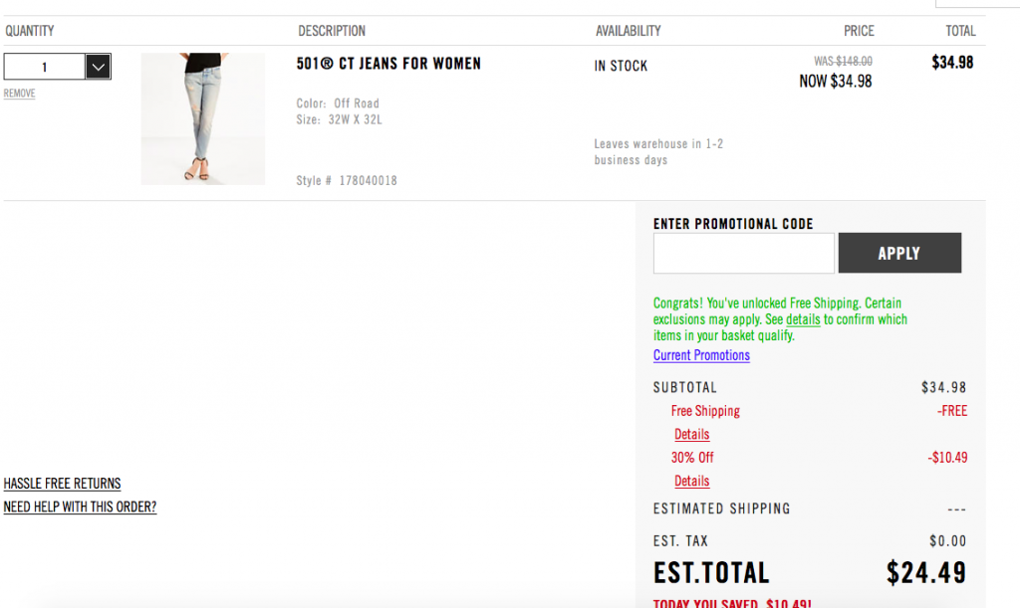The height and width of the screenshot is (608, 1020).
Task: Click the -$10.49 discount amount
Action: (947, 458)
